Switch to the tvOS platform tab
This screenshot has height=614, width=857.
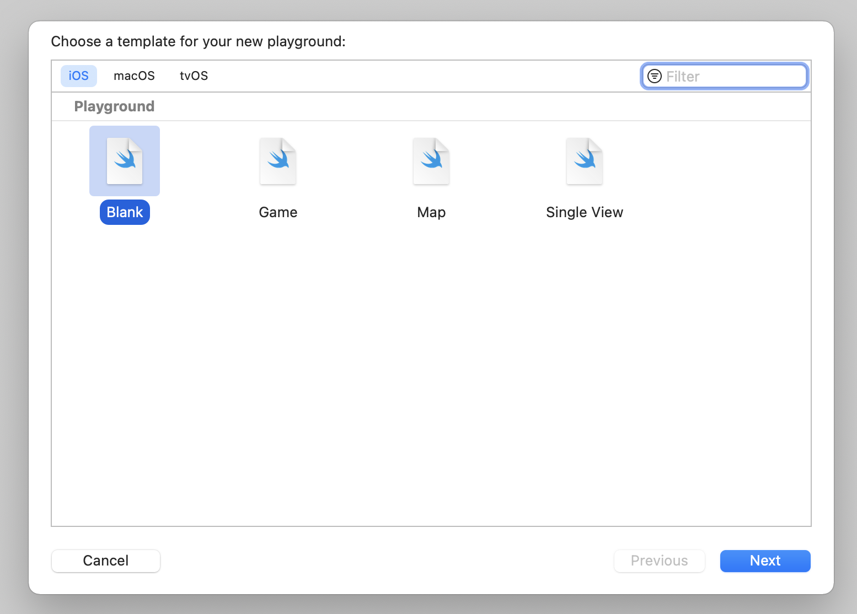coord(194,76)
